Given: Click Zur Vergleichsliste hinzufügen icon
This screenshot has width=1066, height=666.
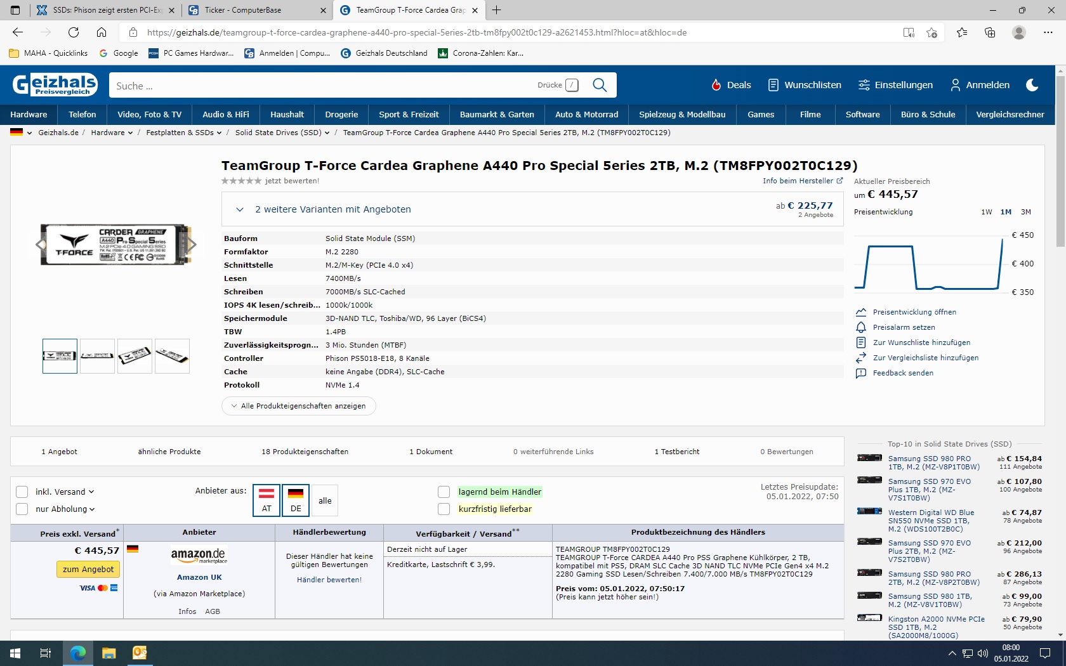Looking at the screenshot, I should click(x=861, y=358).
